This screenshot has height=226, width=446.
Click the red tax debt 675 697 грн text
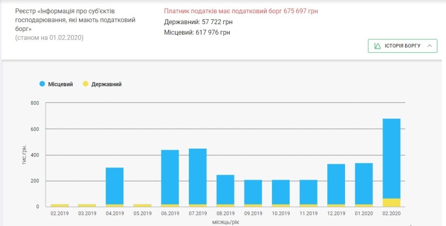pos(241,11)
